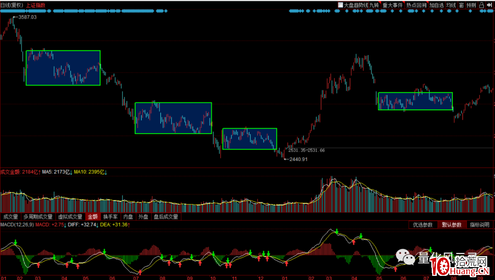Image resolution: width=495 pixels, height=280 pixels.
Task: Enable the 大盘趋势线 checkbox
Action: point(341,5)
